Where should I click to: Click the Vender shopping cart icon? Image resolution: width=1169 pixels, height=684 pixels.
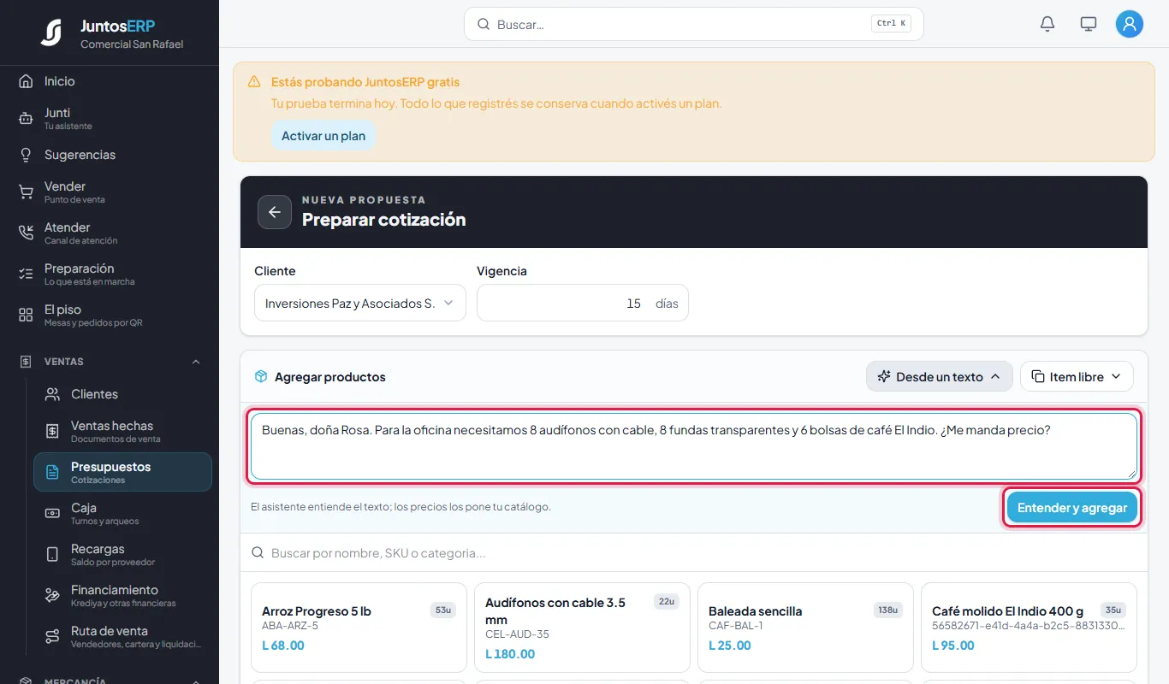(x=26, y=192)
